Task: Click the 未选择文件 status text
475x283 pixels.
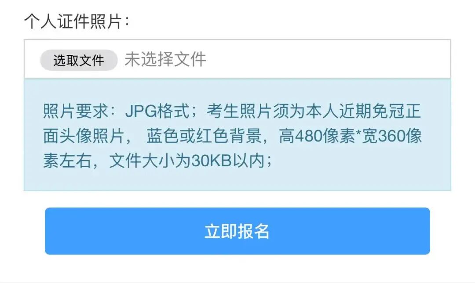Action: (165, 59)
